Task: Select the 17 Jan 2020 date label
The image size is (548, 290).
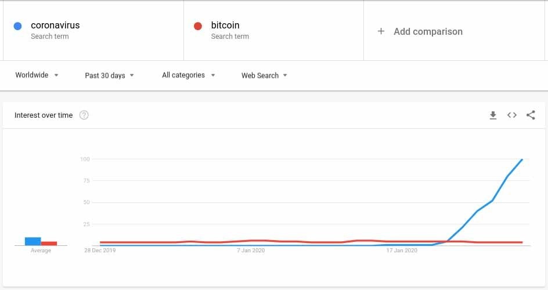Action: 402,251
